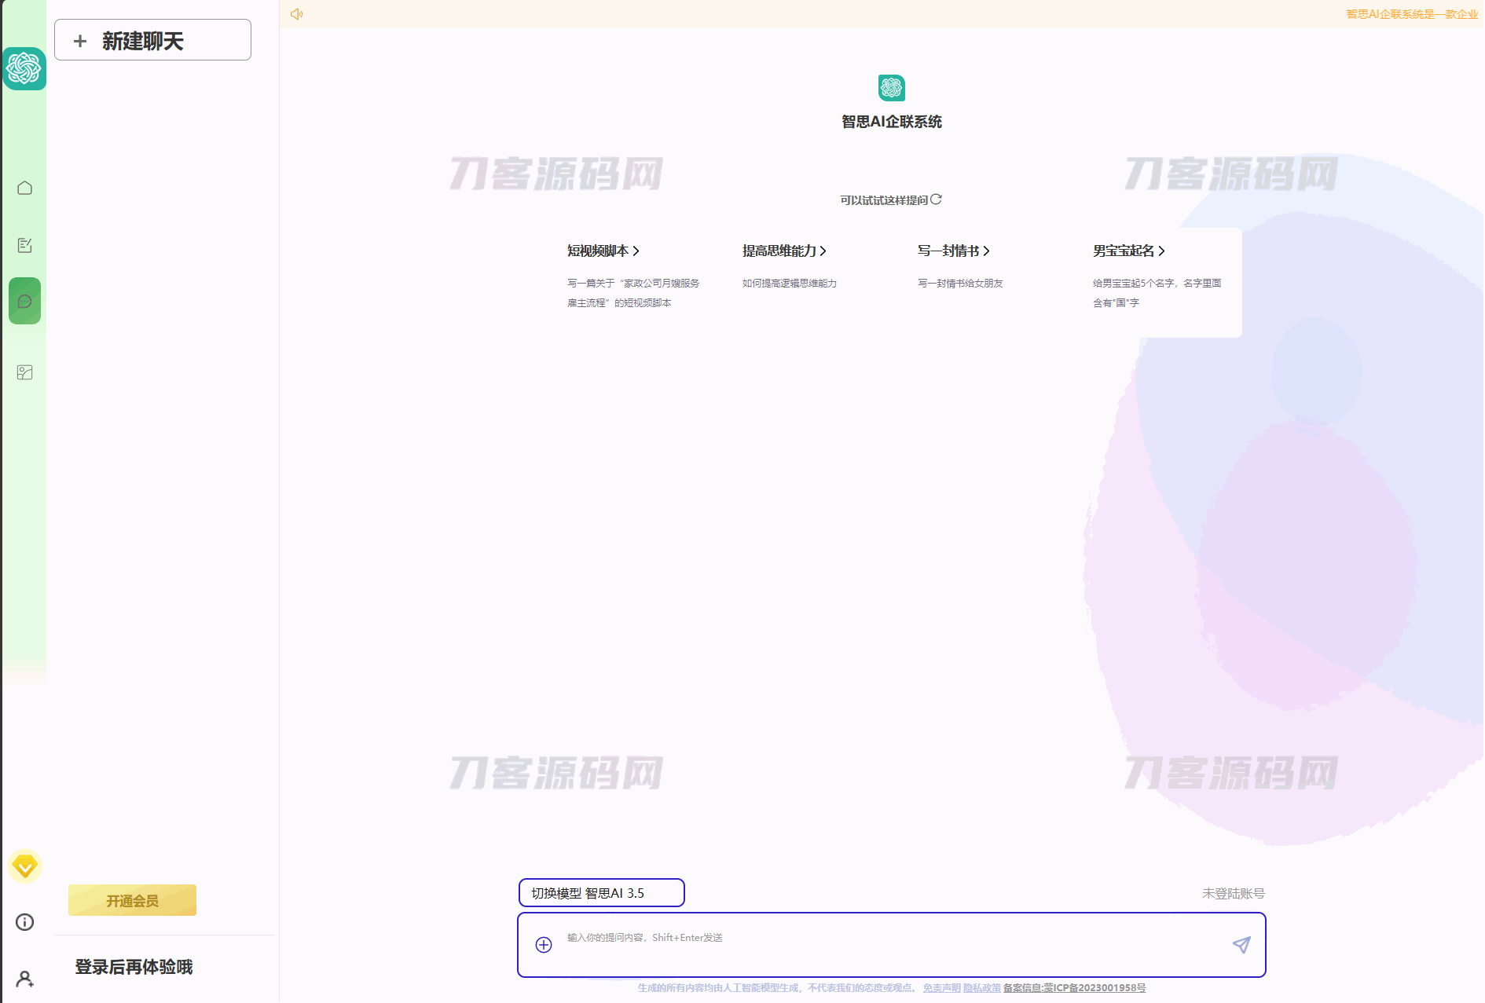Click the send paper-plane icon

(x=1241, y=945)
